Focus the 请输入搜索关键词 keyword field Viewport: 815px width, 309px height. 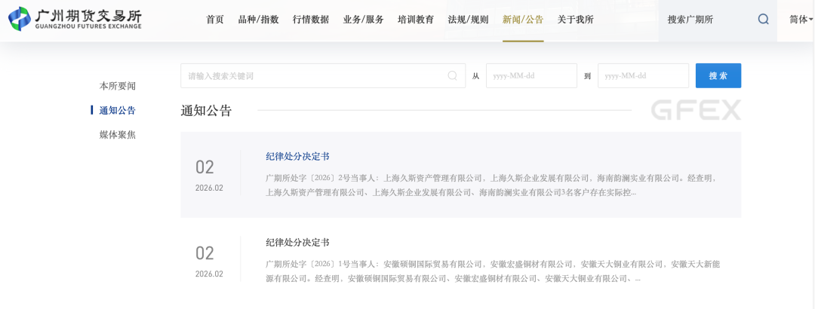(323, 76)
